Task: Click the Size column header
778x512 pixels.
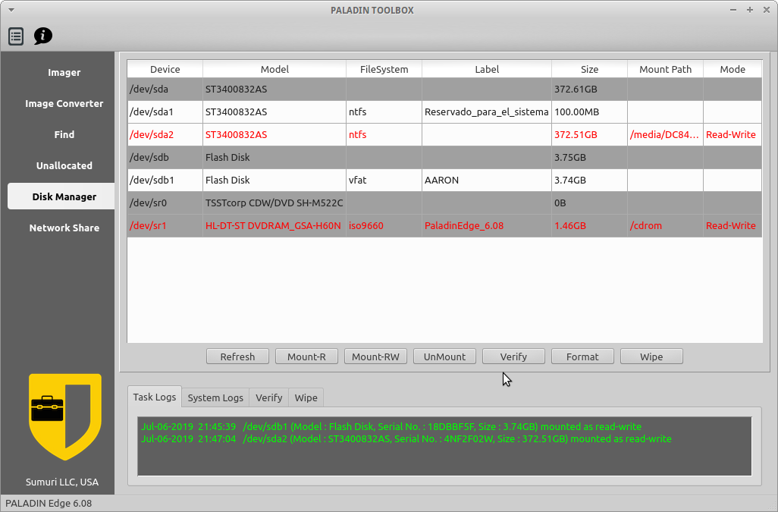Action: 589,70
